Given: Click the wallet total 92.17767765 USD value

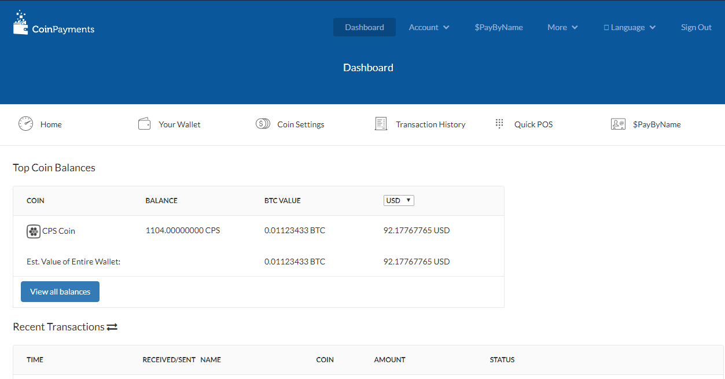Looking at the screenshot, I should [417, 262].
